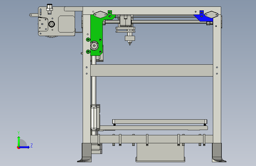Select the left hexagonal mounting plate
256x166 pixels.
coord(100,14)
